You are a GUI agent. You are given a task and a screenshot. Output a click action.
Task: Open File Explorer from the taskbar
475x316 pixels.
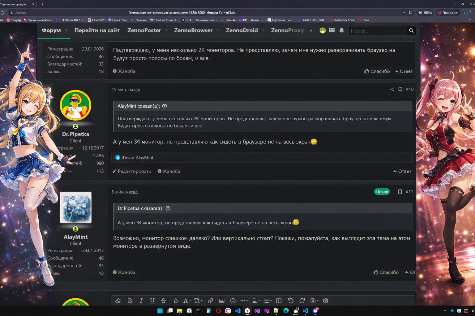point(179,311)
